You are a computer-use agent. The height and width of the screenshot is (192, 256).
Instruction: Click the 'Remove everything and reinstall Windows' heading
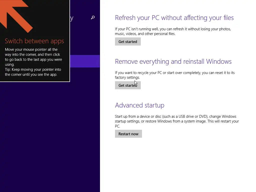173,61
